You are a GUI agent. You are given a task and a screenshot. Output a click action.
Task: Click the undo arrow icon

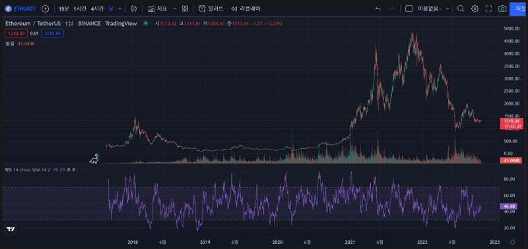[x=378, y=9]
